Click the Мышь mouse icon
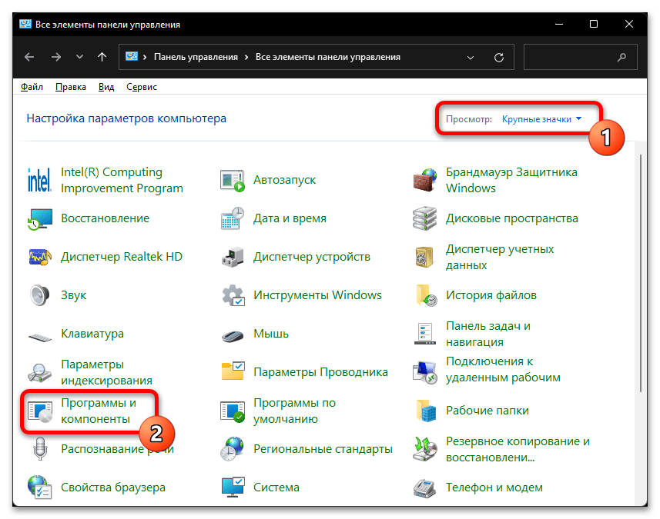This screenshot has width=660, height=519. coord(233,334)
